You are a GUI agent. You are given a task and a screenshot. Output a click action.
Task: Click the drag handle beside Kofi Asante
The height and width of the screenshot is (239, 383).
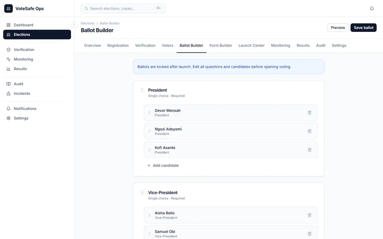tap(150, 150)
